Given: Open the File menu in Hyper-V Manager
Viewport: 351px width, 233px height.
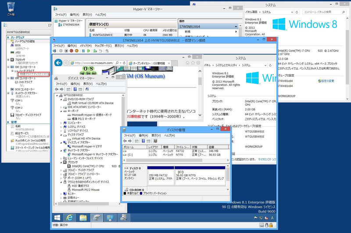Looking at the screenshot, I should (x=61, y=14).
